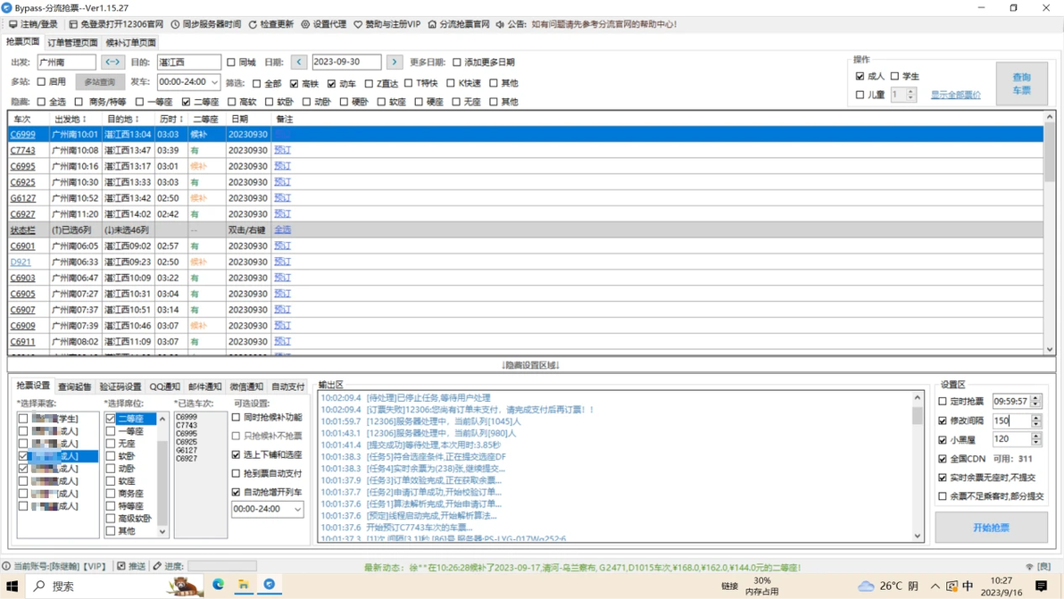Increase the 定时抢票 time spinner
The width and height of the screenshot is (1064, 599).
1035,398
